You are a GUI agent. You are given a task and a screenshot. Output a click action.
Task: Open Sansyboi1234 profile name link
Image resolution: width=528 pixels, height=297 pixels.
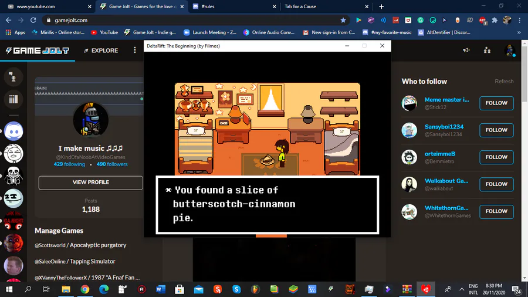444,127
